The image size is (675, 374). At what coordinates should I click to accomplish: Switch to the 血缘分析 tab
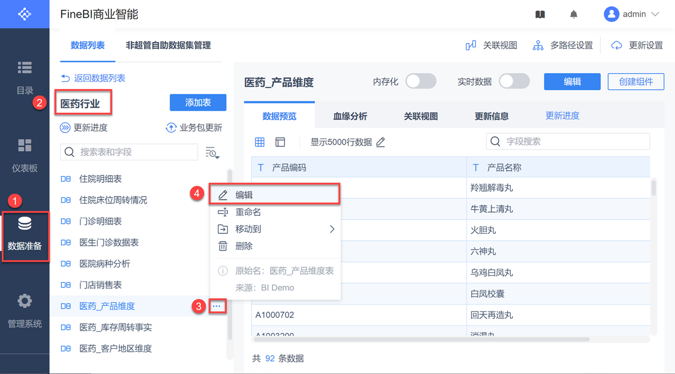click(350, 116)
